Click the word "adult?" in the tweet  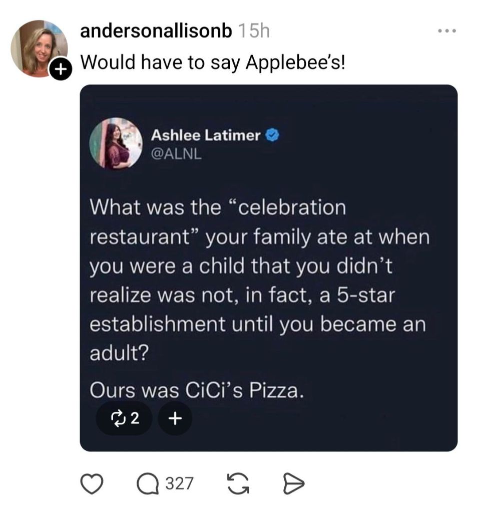118,354
